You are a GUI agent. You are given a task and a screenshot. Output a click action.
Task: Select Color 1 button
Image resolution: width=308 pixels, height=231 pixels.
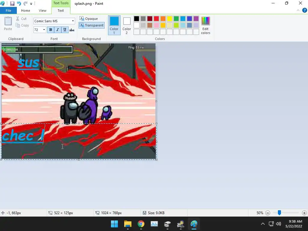pyautogui.click(x=114, y=25)
